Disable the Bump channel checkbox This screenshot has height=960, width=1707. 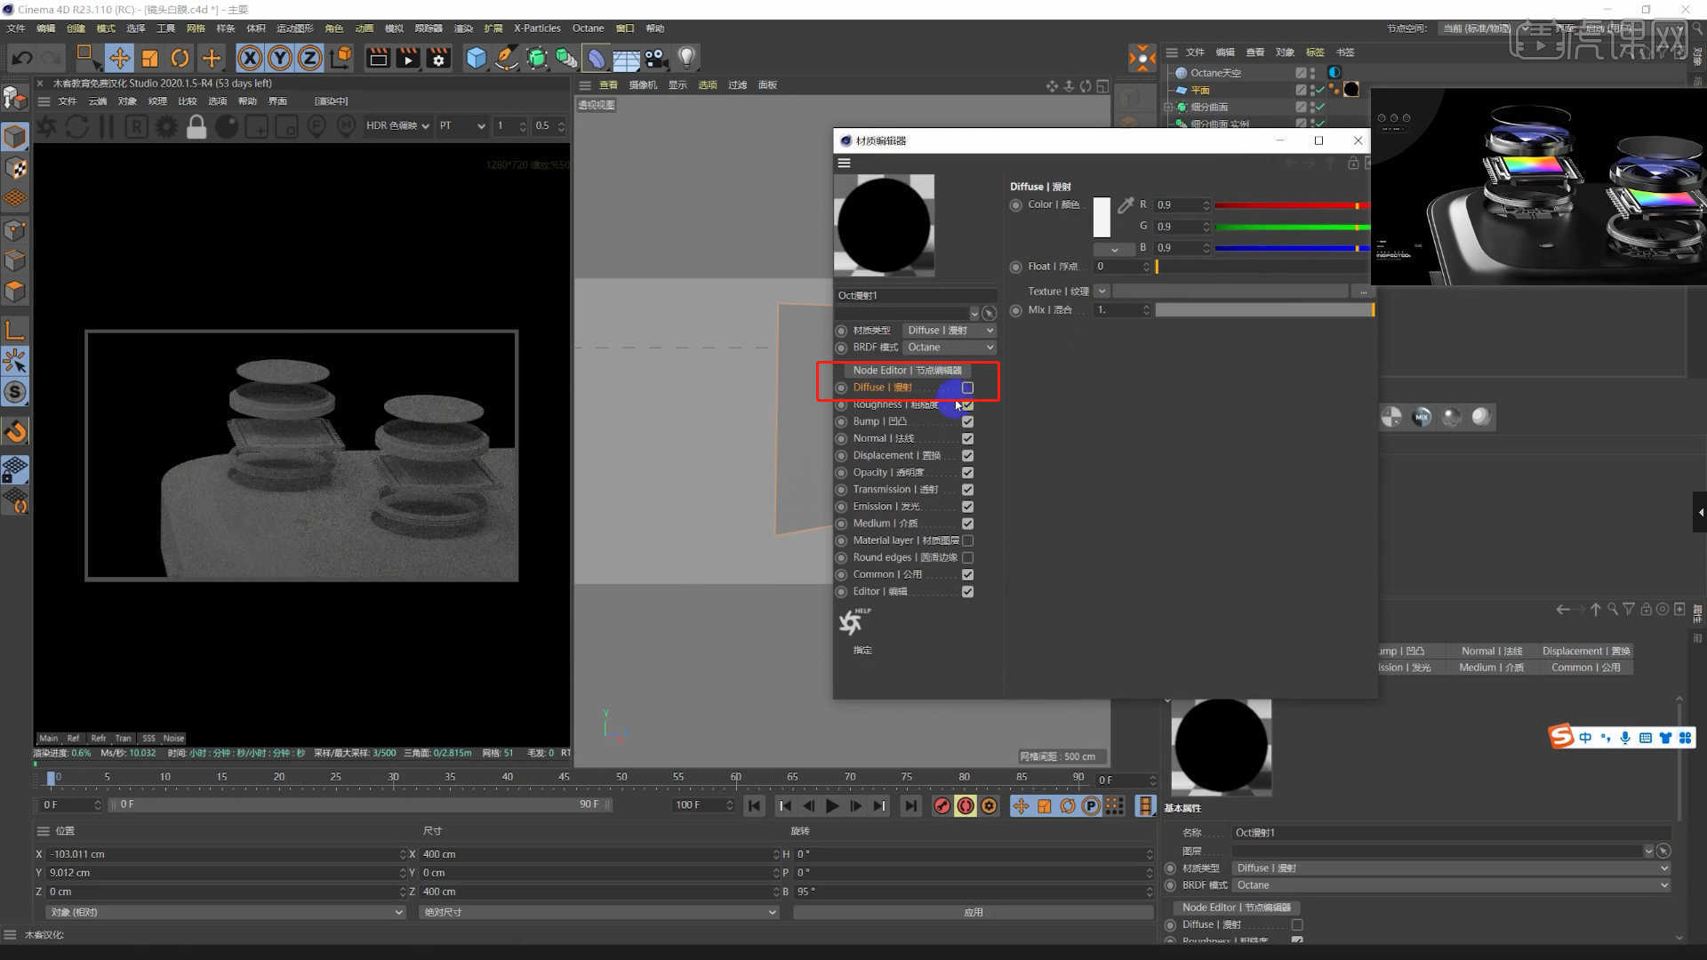pos(967,421)
